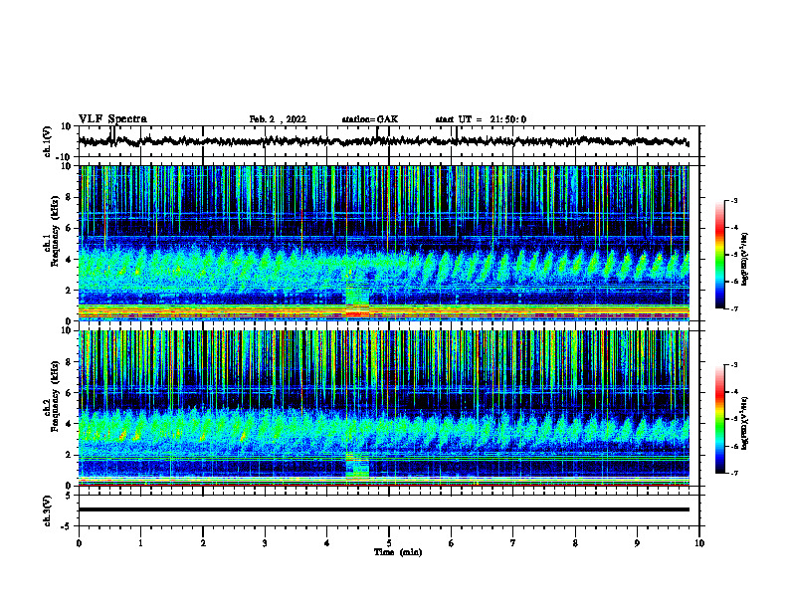
Task: Click the ch.1 color bar PSD unit label
Action: [745, 259]
